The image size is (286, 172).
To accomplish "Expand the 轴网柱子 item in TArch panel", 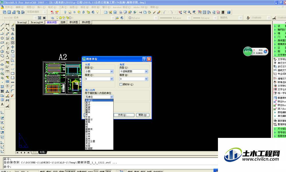I will (281, 30).
